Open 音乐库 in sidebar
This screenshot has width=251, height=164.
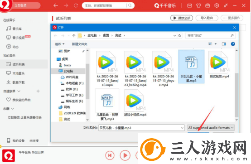coord(17,29)
